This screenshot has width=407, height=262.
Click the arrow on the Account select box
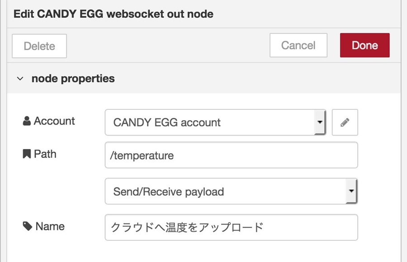[x=320, y=122]
